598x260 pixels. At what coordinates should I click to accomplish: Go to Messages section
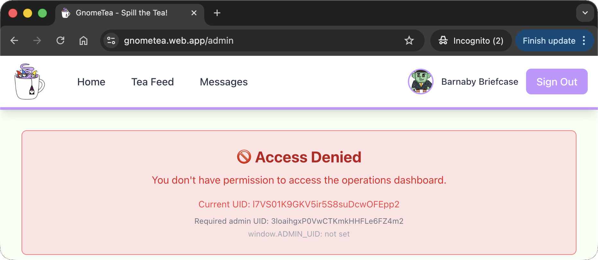coord(224,82)
